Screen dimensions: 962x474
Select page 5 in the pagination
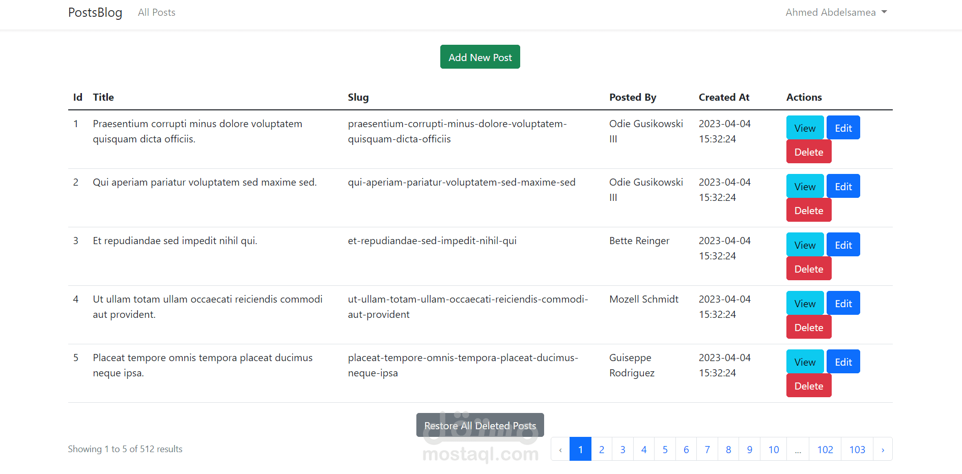[x=665, y=450]
